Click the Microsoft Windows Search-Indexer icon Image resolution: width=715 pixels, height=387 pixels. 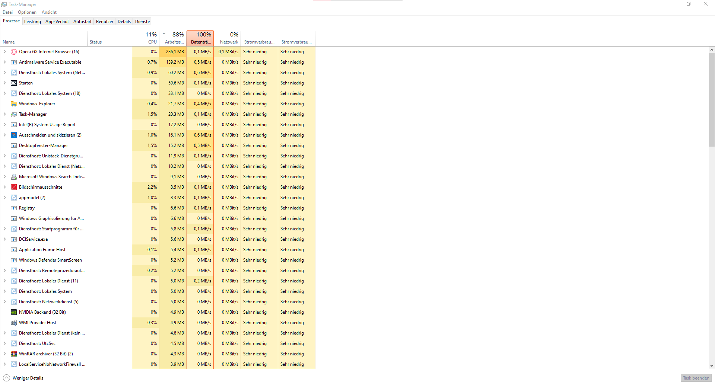14,176
